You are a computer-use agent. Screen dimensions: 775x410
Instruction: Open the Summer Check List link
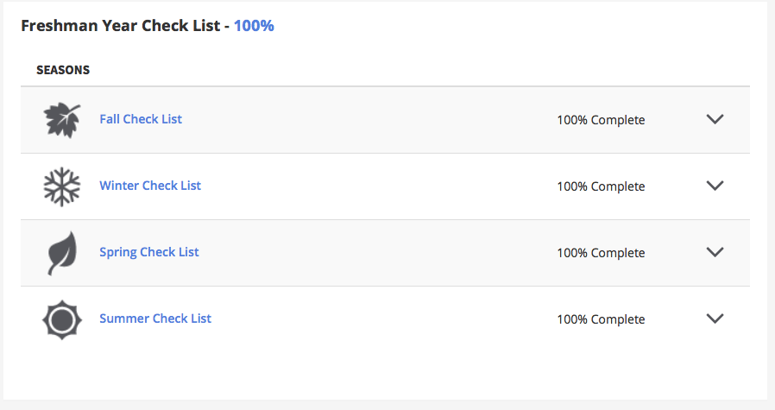pos(155,319)
